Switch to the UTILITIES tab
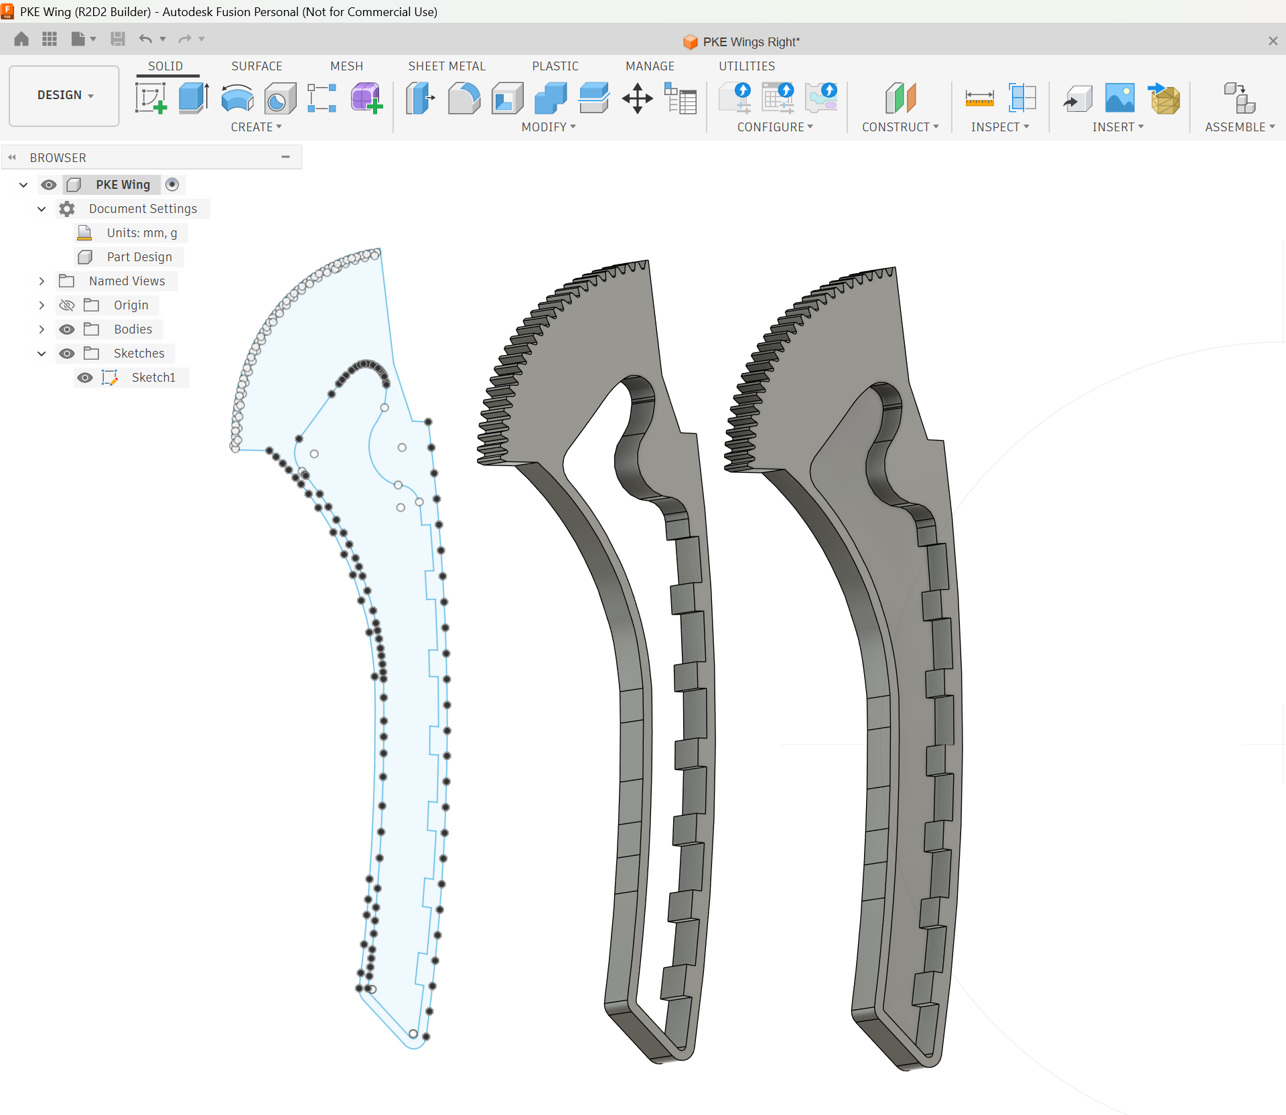Image resolution: width=1286 pixels, height=1115 pixels. coord(747,66)
